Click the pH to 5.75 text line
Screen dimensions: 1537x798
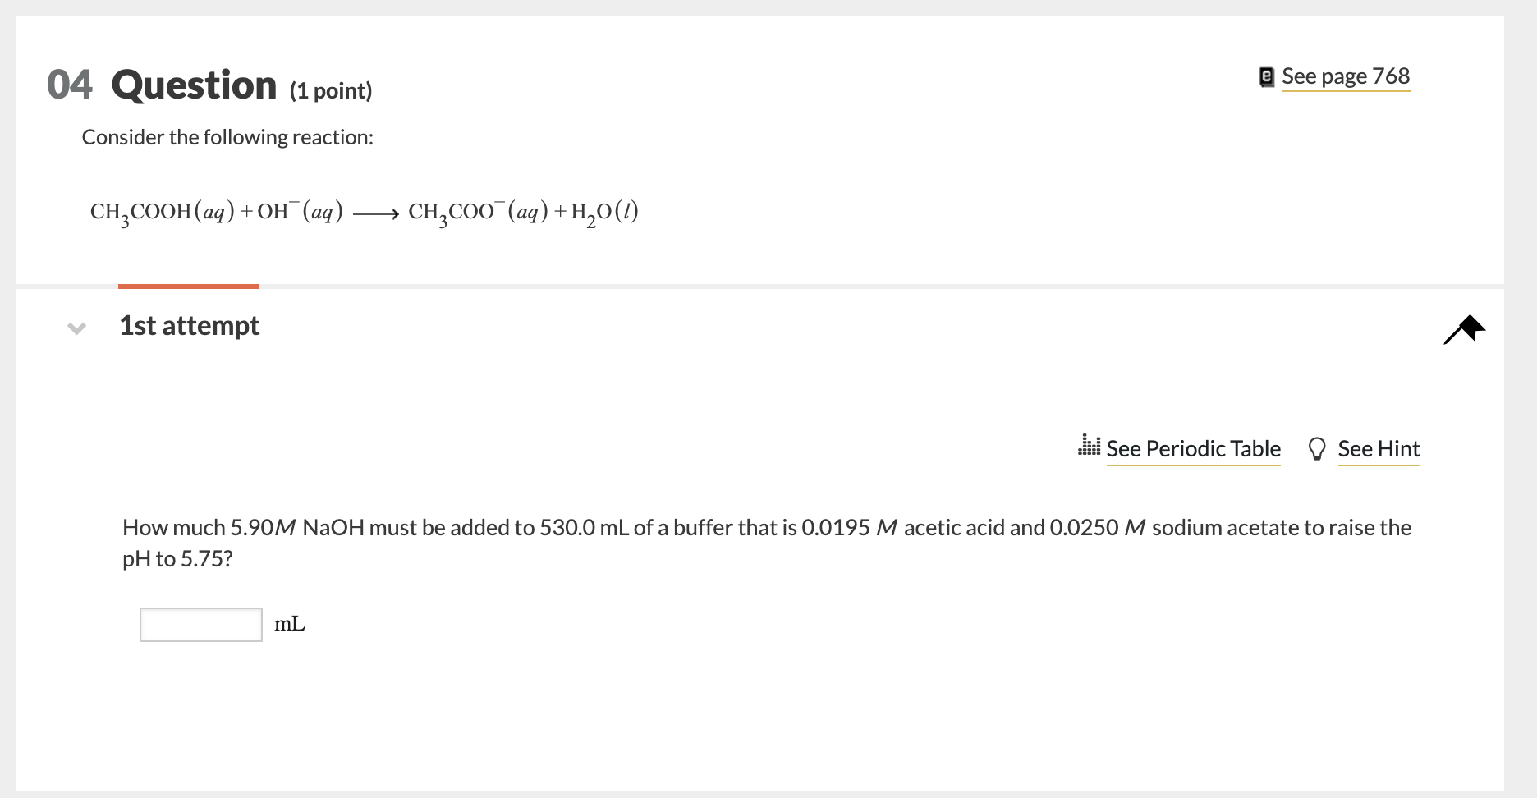[177, 559]
